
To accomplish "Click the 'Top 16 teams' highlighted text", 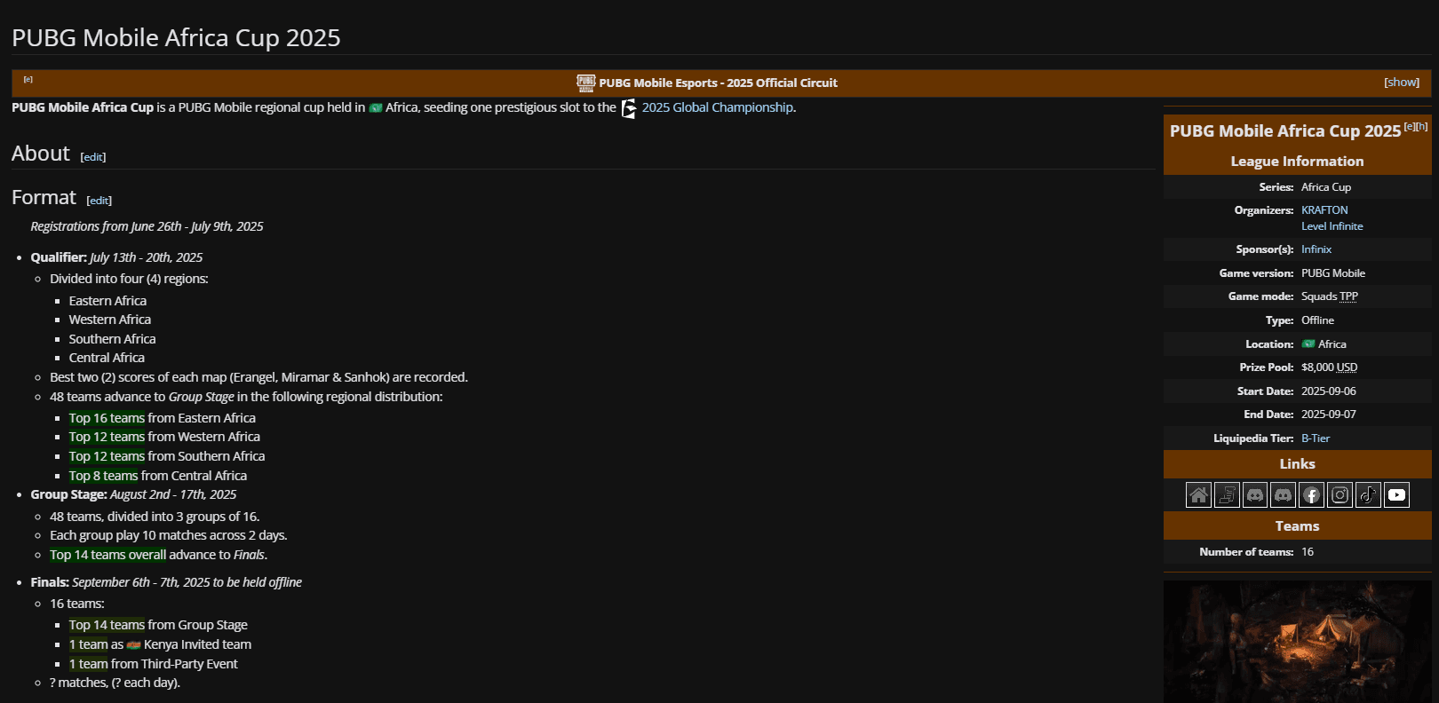I will point(107,418).
